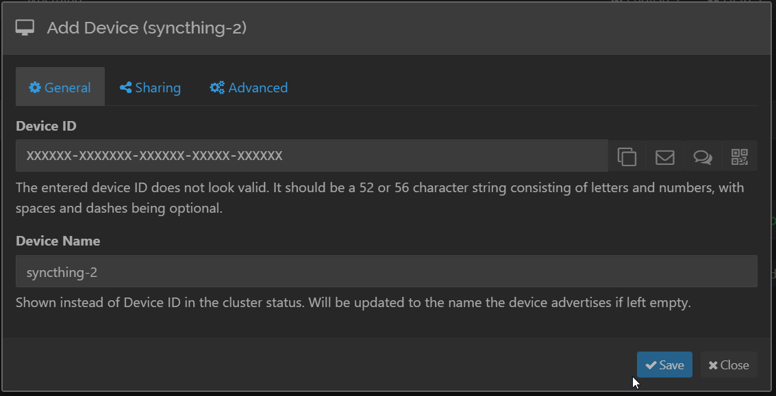Show the Device ID QR code
Image resolution: width=776 pixels, height=396 pixels.
click(740, 157)
